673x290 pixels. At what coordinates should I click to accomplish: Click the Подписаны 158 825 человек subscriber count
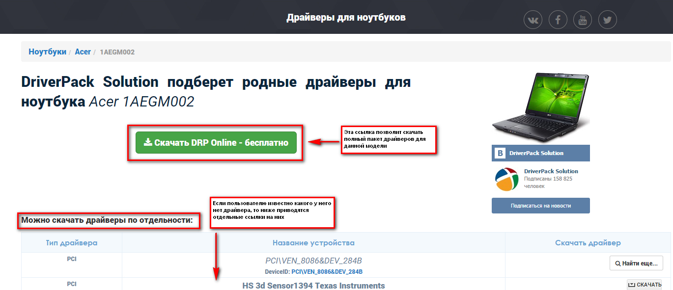pyautogui.click(x=548, y=182)
